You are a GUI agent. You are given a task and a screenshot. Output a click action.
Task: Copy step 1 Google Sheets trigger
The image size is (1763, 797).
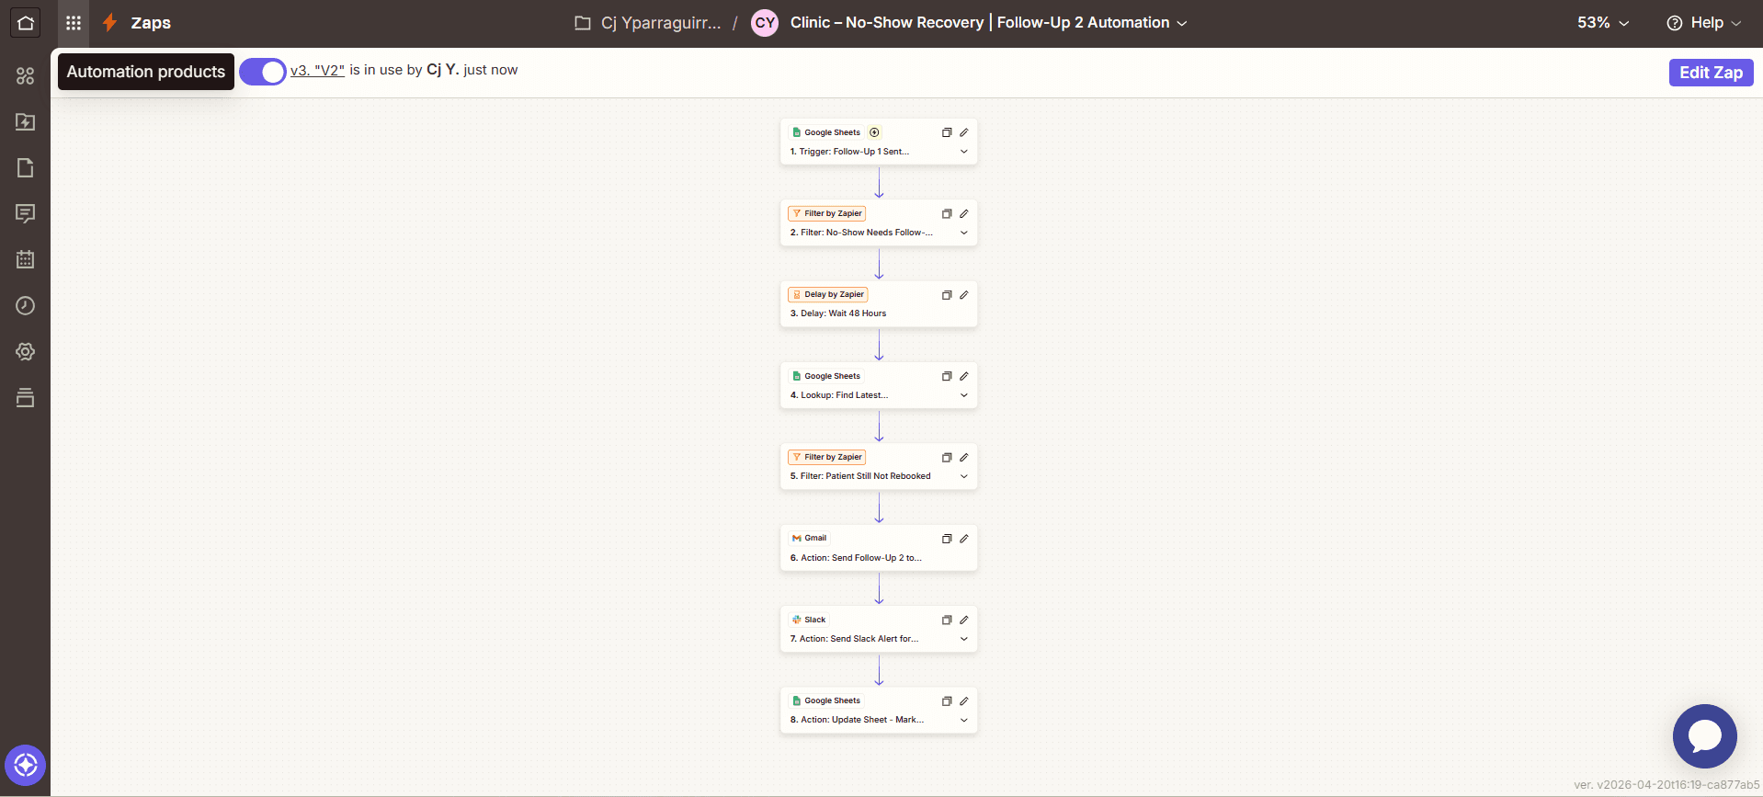947,132
